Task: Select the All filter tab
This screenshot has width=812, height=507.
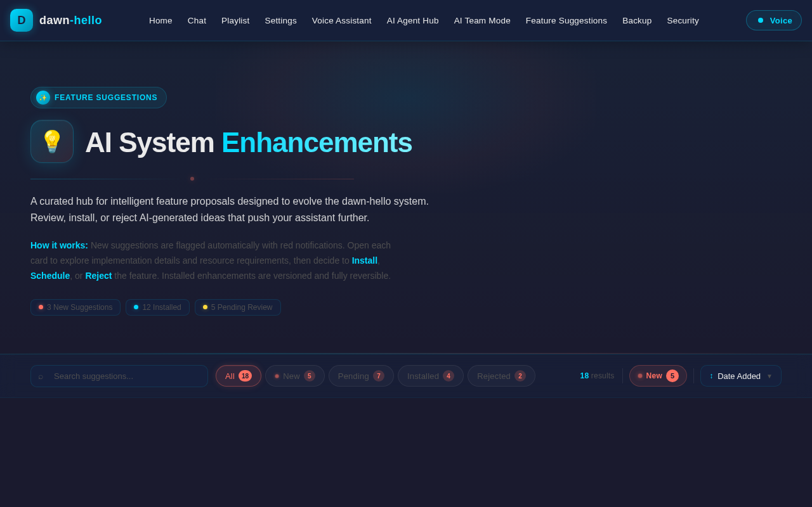Action: pyautogui.click(x=239, y=376)
